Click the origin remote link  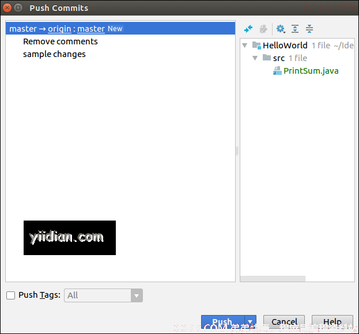point(59,29)
